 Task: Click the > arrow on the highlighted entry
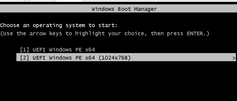tap(234, 58)
